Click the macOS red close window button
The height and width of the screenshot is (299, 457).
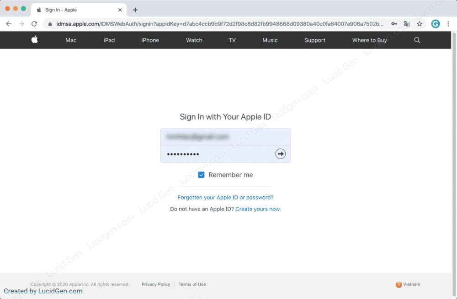pyautogui.click(x=8, y=9)
